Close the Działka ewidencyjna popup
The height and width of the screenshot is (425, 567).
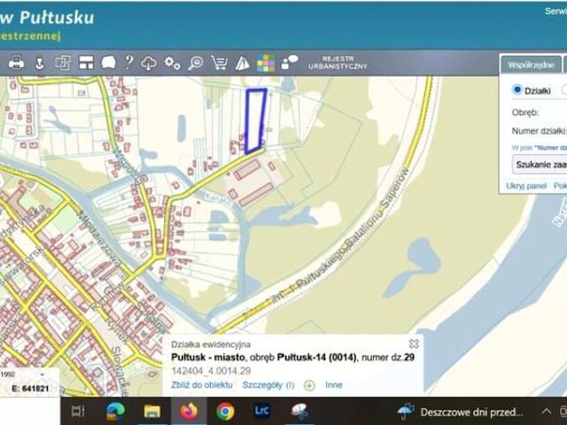point(413,344)
